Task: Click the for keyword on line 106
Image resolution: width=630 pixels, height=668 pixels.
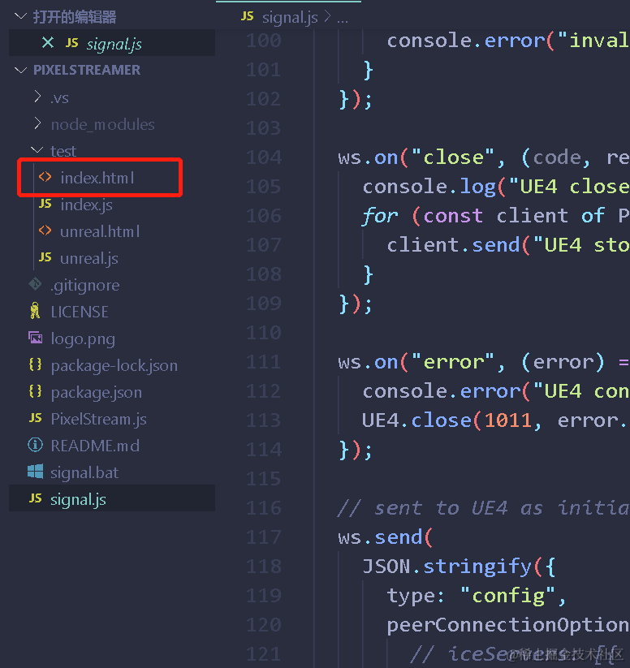Action: coord(380,216)
